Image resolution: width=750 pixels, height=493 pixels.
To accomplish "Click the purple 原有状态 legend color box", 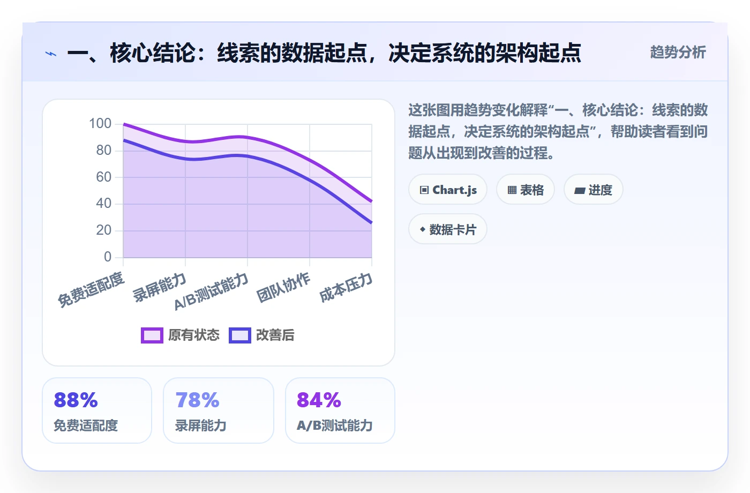I will click(x=152, y=335).
